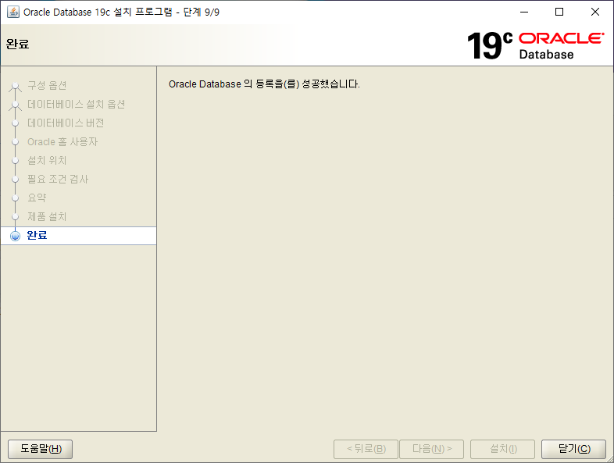
Task: Close the installer window with X
Action: tap(594, 12)
